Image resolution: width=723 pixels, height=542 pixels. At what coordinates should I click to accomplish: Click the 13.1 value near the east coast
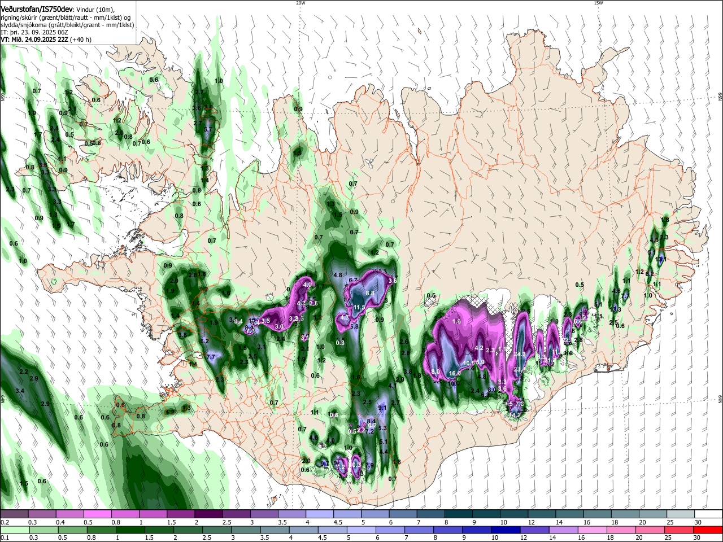(x=661, y=259)
